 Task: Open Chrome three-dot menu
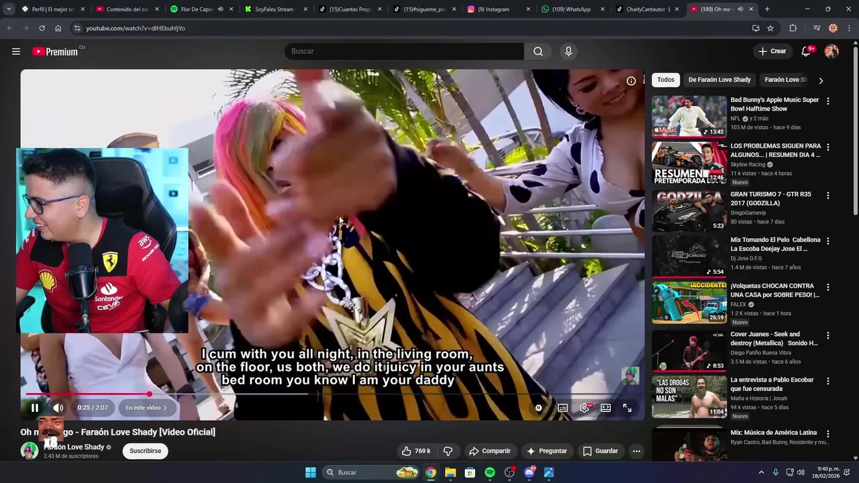click(x=849, y=28)
